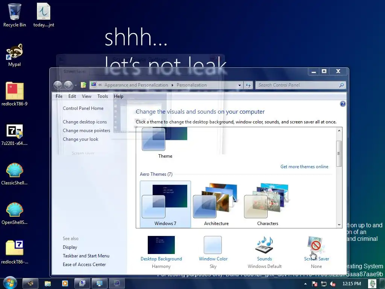
Task: Click the Show desktop button
Action: 382,284
